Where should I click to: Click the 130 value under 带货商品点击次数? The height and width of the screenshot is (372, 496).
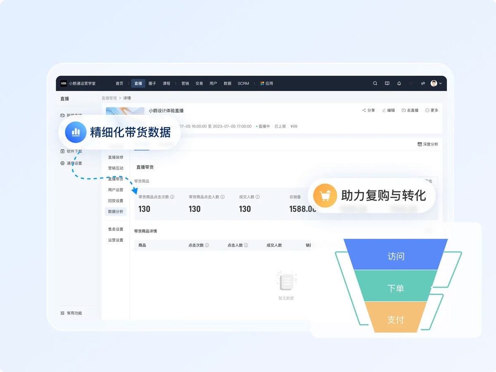pos(144,209)
